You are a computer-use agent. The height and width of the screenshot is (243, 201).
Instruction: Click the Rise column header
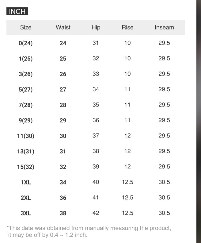127,27
